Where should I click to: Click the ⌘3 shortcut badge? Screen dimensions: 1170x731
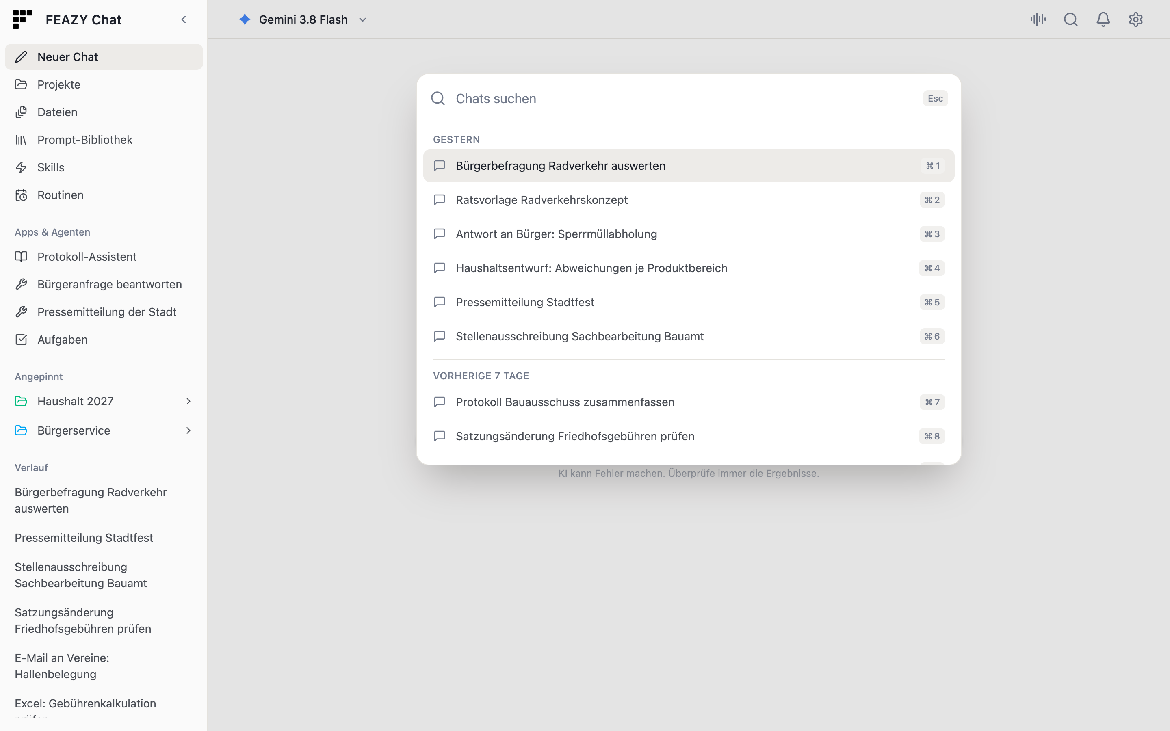click(932, 234)
